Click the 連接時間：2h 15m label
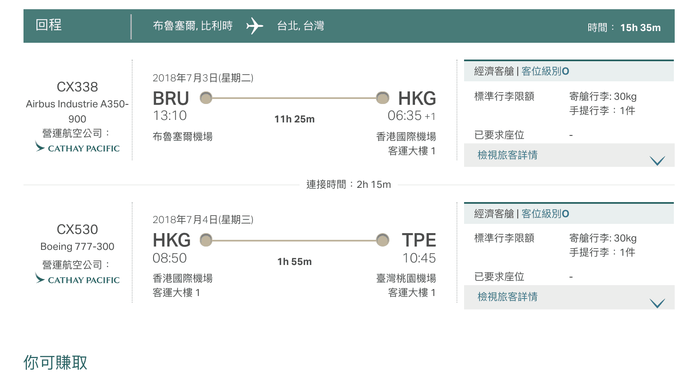Viewport: 694px width, 374px height. pyautogui.click(x=349, y=184)
